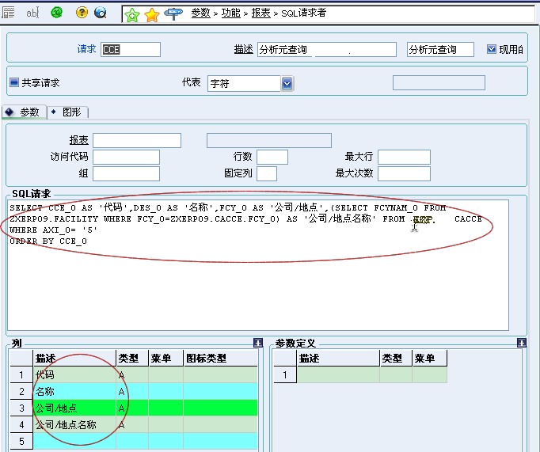Open the 代表 字符 dropdown
Viewport: 540px width, 452px height.
[287, 83]
